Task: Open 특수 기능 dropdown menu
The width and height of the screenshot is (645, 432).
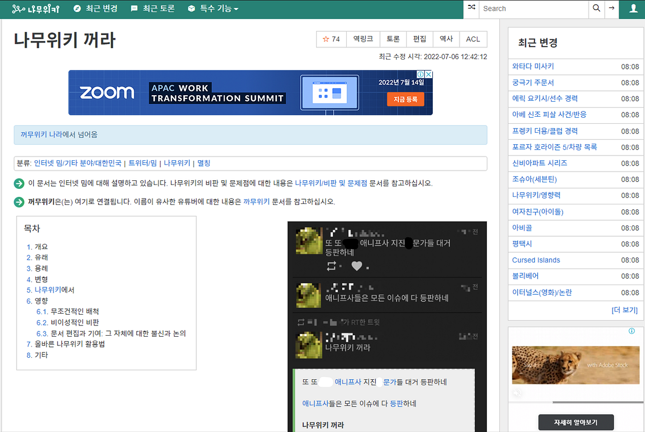Action: (213, 9)
